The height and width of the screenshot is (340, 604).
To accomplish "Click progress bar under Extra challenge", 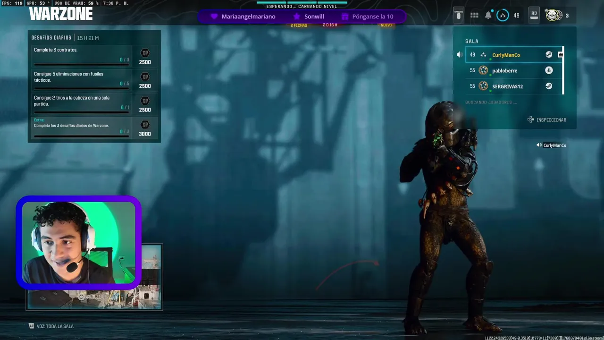I will [81, 136].
